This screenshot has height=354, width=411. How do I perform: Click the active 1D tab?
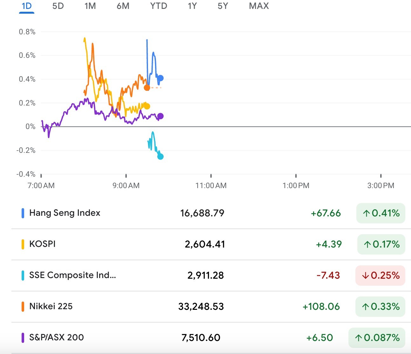click(27, 6)
